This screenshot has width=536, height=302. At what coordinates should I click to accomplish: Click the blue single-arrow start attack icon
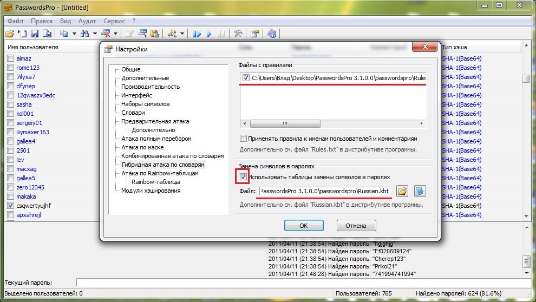(x=208, y=34)
